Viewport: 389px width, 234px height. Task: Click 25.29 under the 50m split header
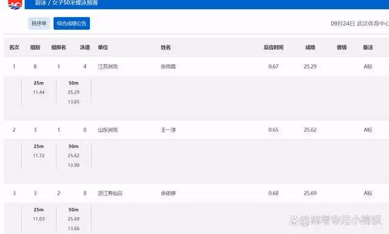point(74,92)
